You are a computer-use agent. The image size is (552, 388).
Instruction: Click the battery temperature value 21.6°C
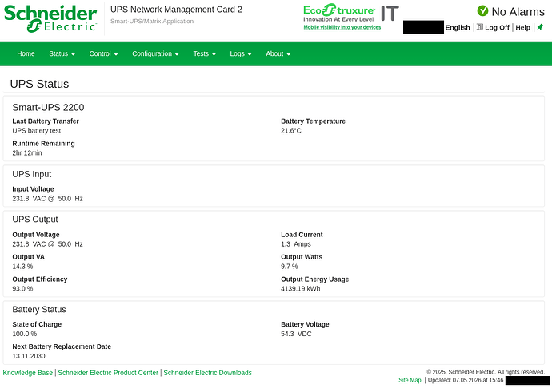pos(291,131)
